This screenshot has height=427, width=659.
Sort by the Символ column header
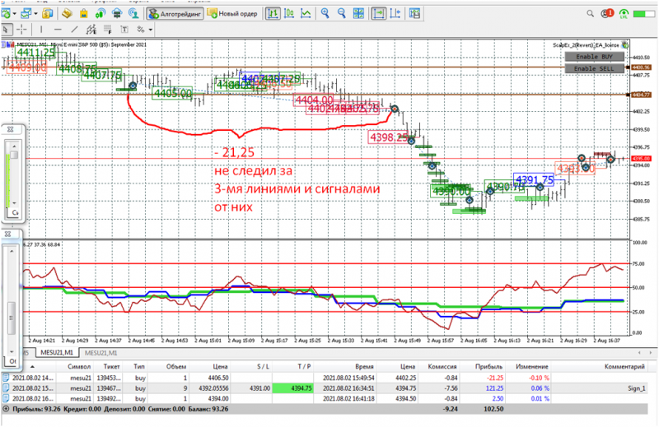[x=79, y=367]
